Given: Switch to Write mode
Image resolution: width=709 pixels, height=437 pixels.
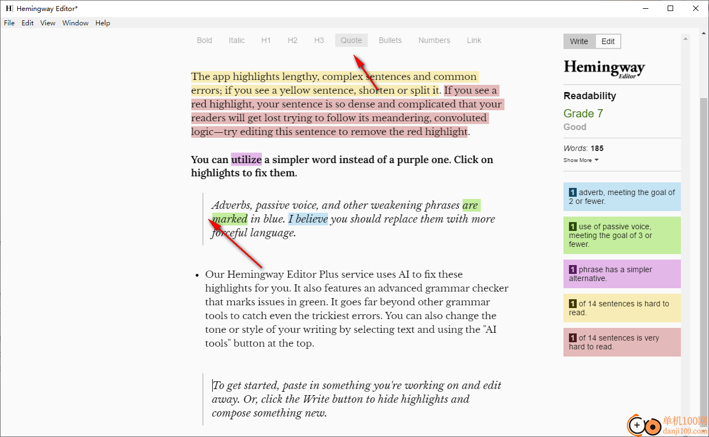Looking at the screenshot, I should (x=579, y=41).
